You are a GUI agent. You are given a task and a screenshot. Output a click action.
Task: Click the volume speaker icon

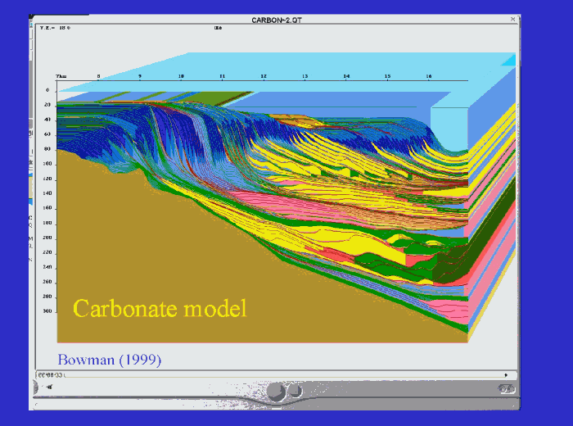pyautogui.click(x=49, y=387)
